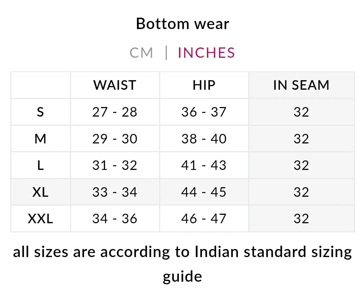Select the XL size row label
The image size is (362, 299).
click(41, 192)
